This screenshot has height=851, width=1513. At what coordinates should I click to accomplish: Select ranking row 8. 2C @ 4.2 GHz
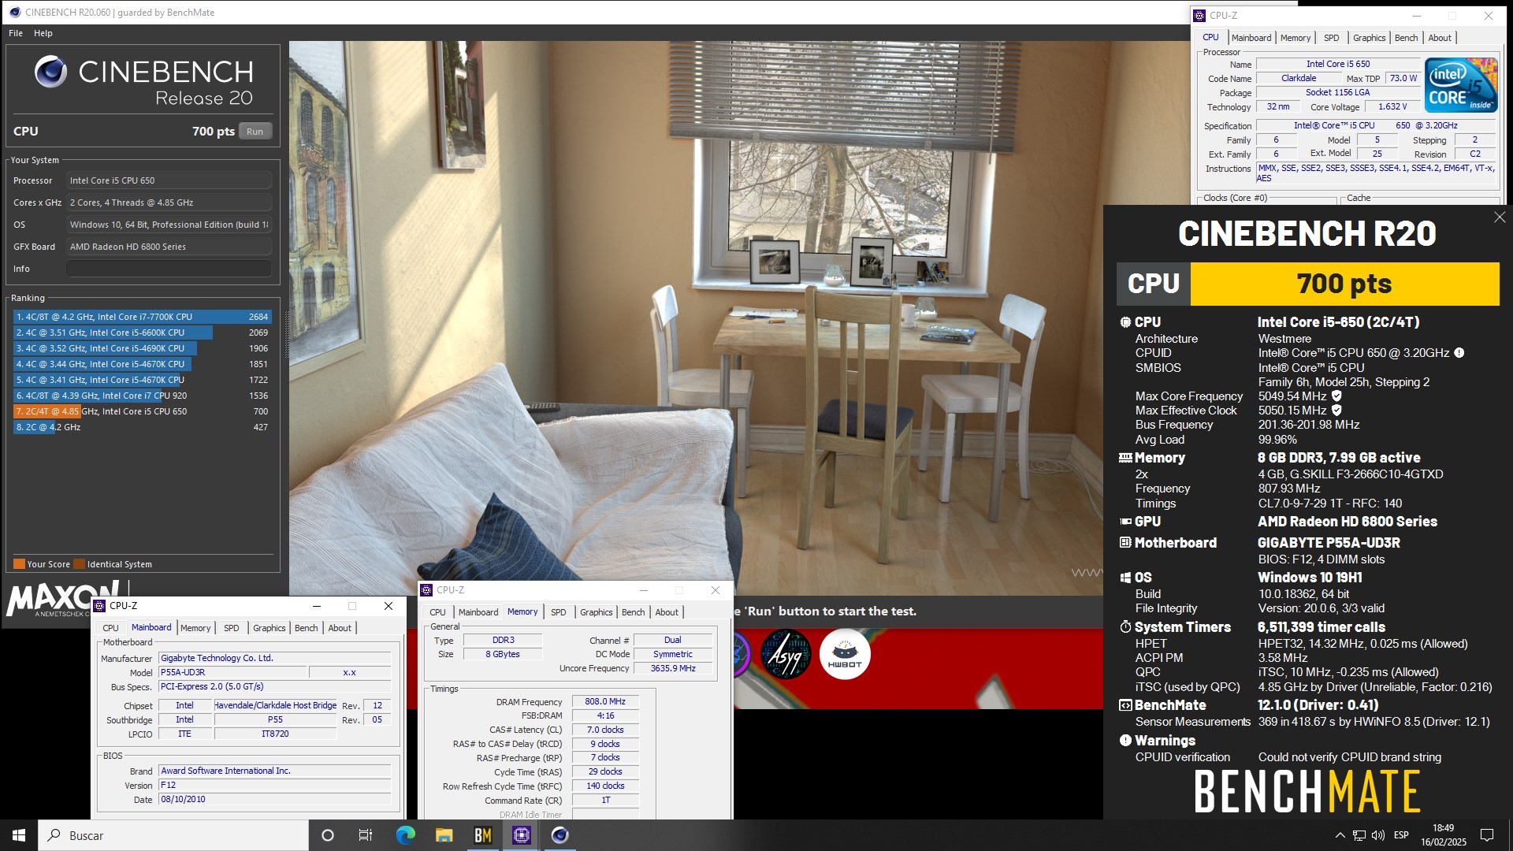pyautogui.click(x=143, y=427)
